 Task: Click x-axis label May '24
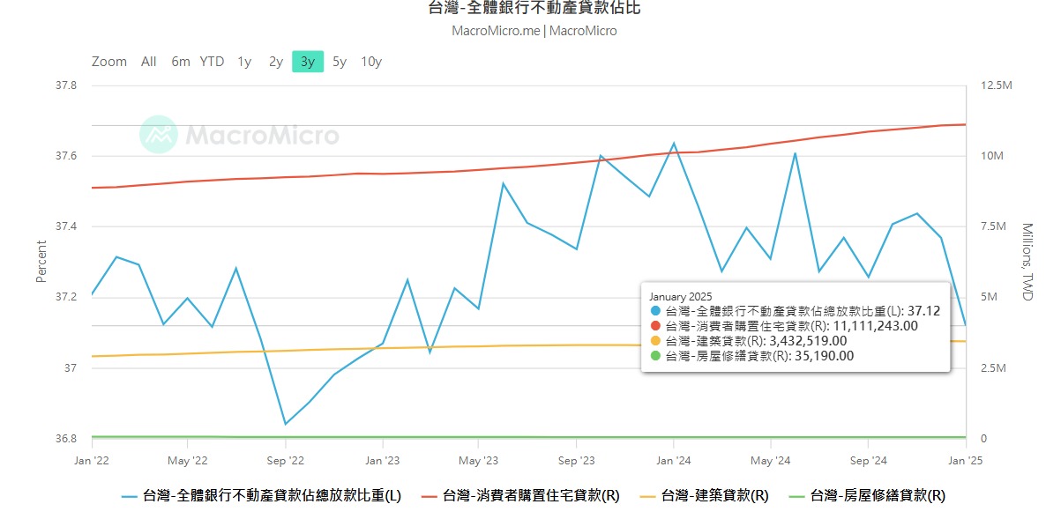(x=771, y=460)
